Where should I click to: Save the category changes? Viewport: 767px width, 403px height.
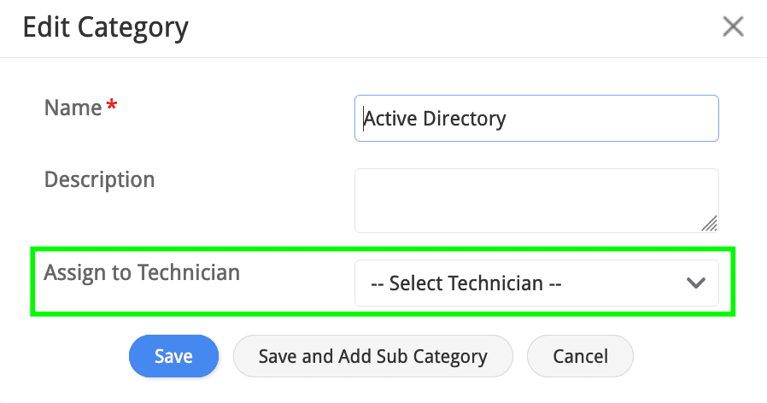pyautogui.click(x=173, y=356)
